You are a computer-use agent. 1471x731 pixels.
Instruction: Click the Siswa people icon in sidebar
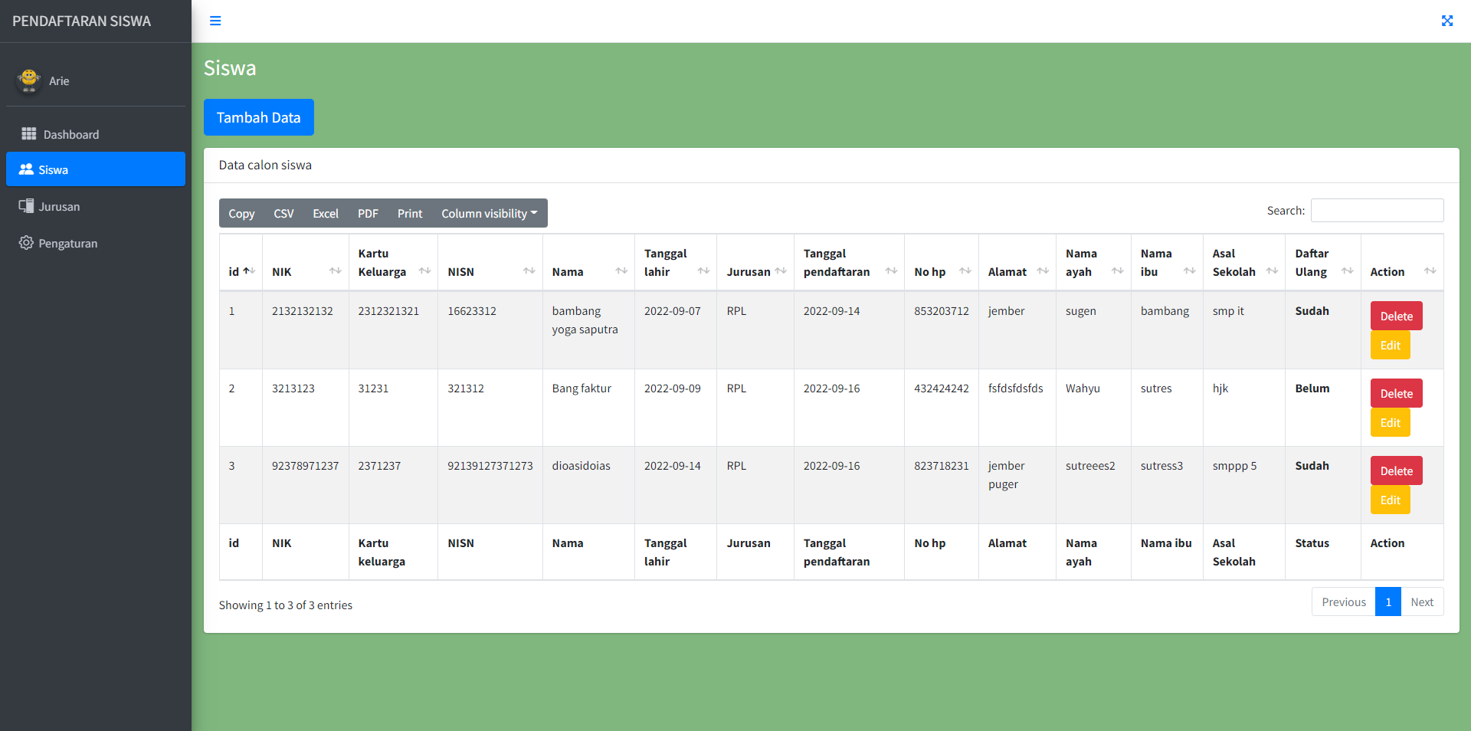tap(26, 169)
